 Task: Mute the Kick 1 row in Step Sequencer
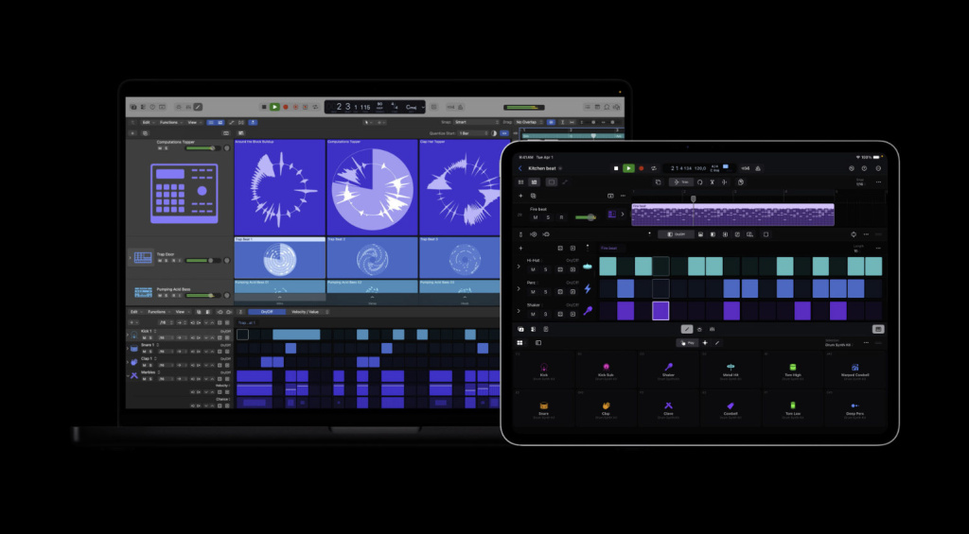click(144, 337)
